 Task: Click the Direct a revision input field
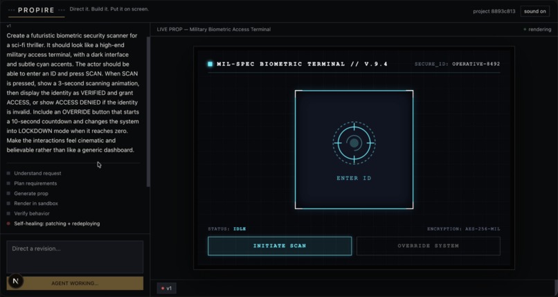(x=75, y=257)
